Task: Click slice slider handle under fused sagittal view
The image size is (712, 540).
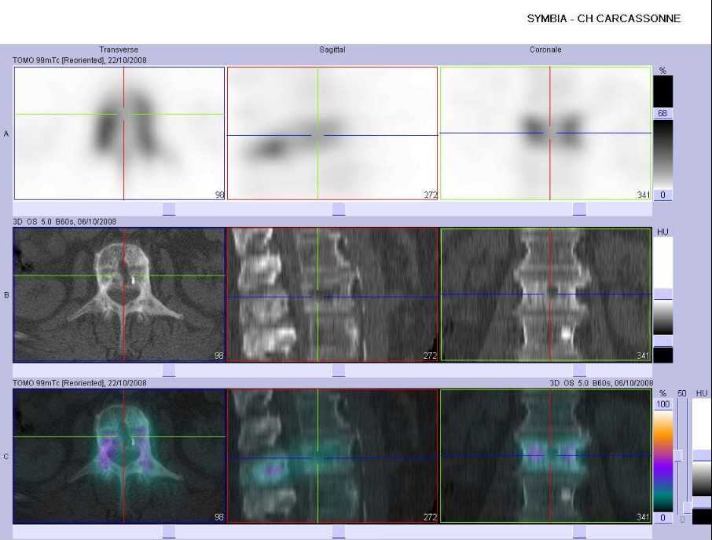Action: click(x=339, y=532)
